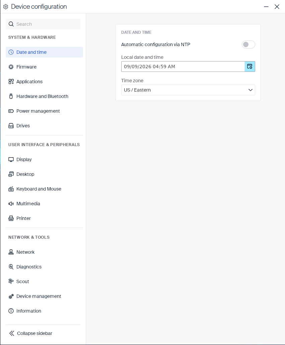
Task: Switch to the Drives section
Action: [44, 126]
